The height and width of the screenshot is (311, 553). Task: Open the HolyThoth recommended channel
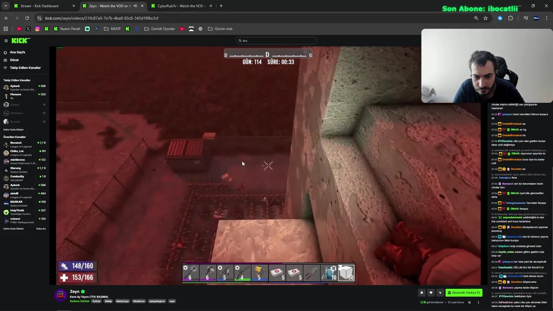(24, 212)
